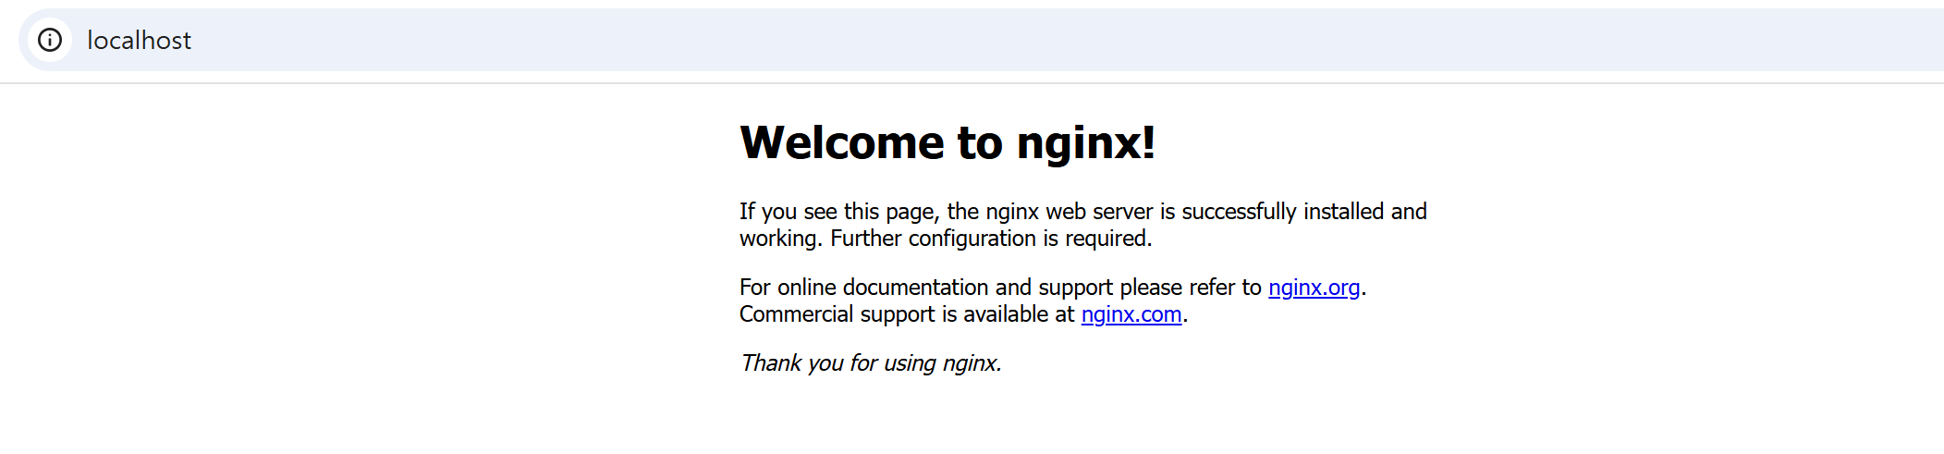Click the "Further configuration is required." sentence
Screen dimensions: 1944x454
coord(991,239)
